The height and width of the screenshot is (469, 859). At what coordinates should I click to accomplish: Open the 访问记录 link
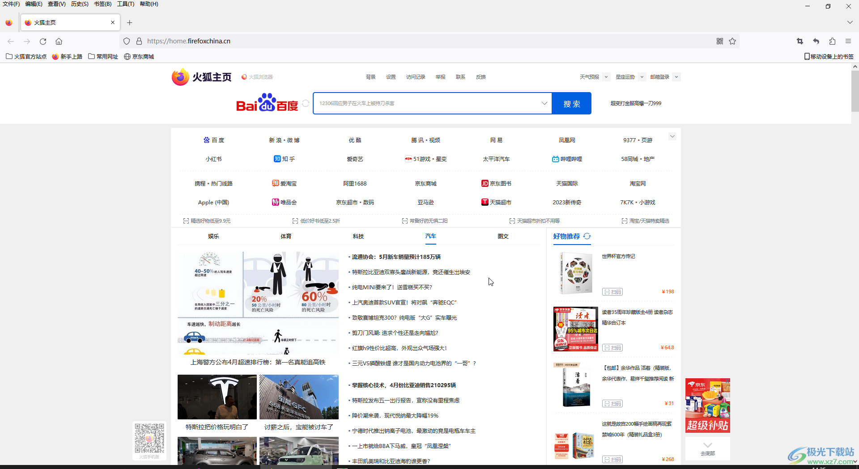(x=416, y=77)
